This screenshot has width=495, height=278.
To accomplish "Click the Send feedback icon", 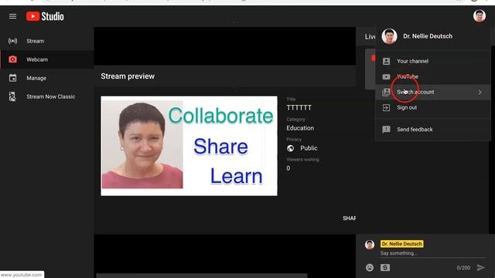I will tap(386, 129).
